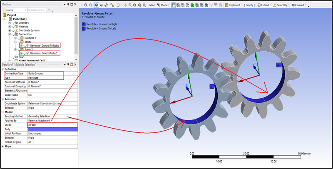Open the toolbar overflow options arrow
The image size is (333, 169).
tap(308, 6)
